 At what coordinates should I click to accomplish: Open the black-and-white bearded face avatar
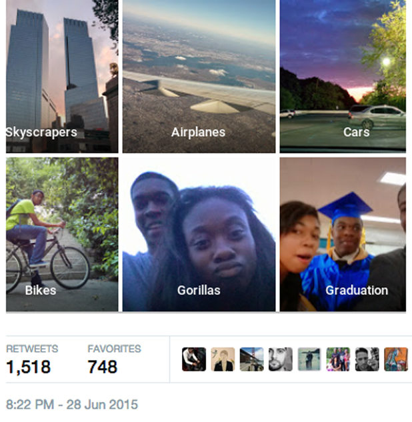281,359
